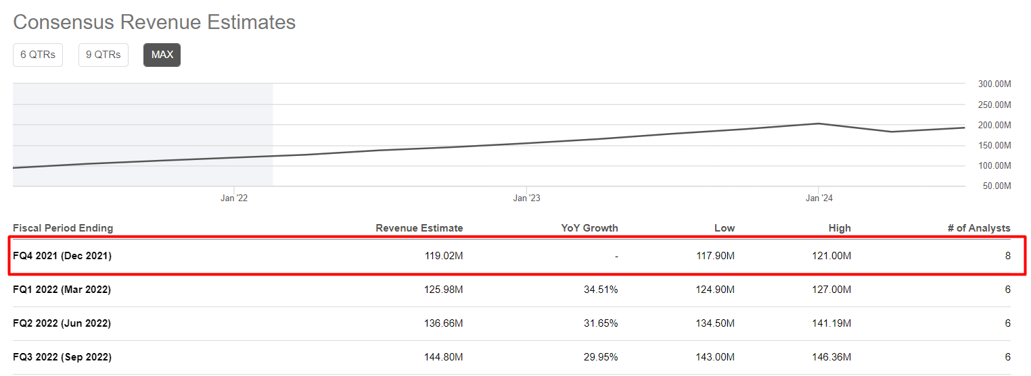The width and height of the screenshot is (1031, 376).
Task: Click the 121.00M high estimate
Action: pos(831,256)
